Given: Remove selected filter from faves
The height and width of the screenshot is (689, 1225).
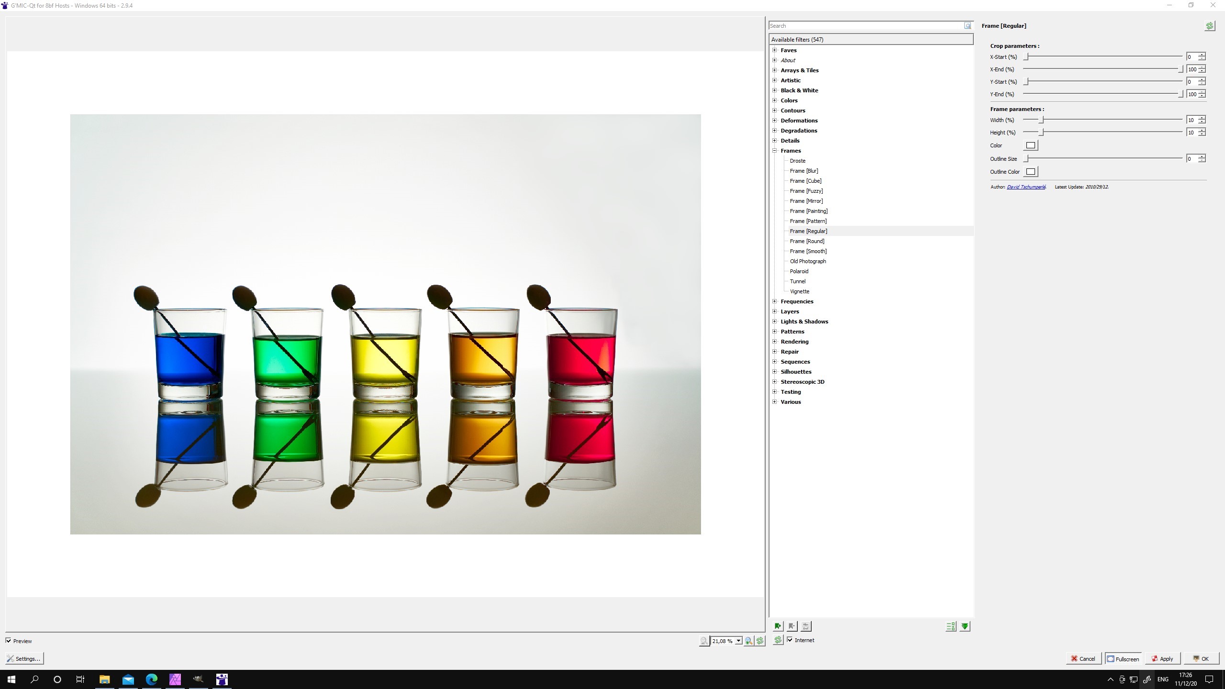Looking at the screenshot, I should [x=791, y=626].
